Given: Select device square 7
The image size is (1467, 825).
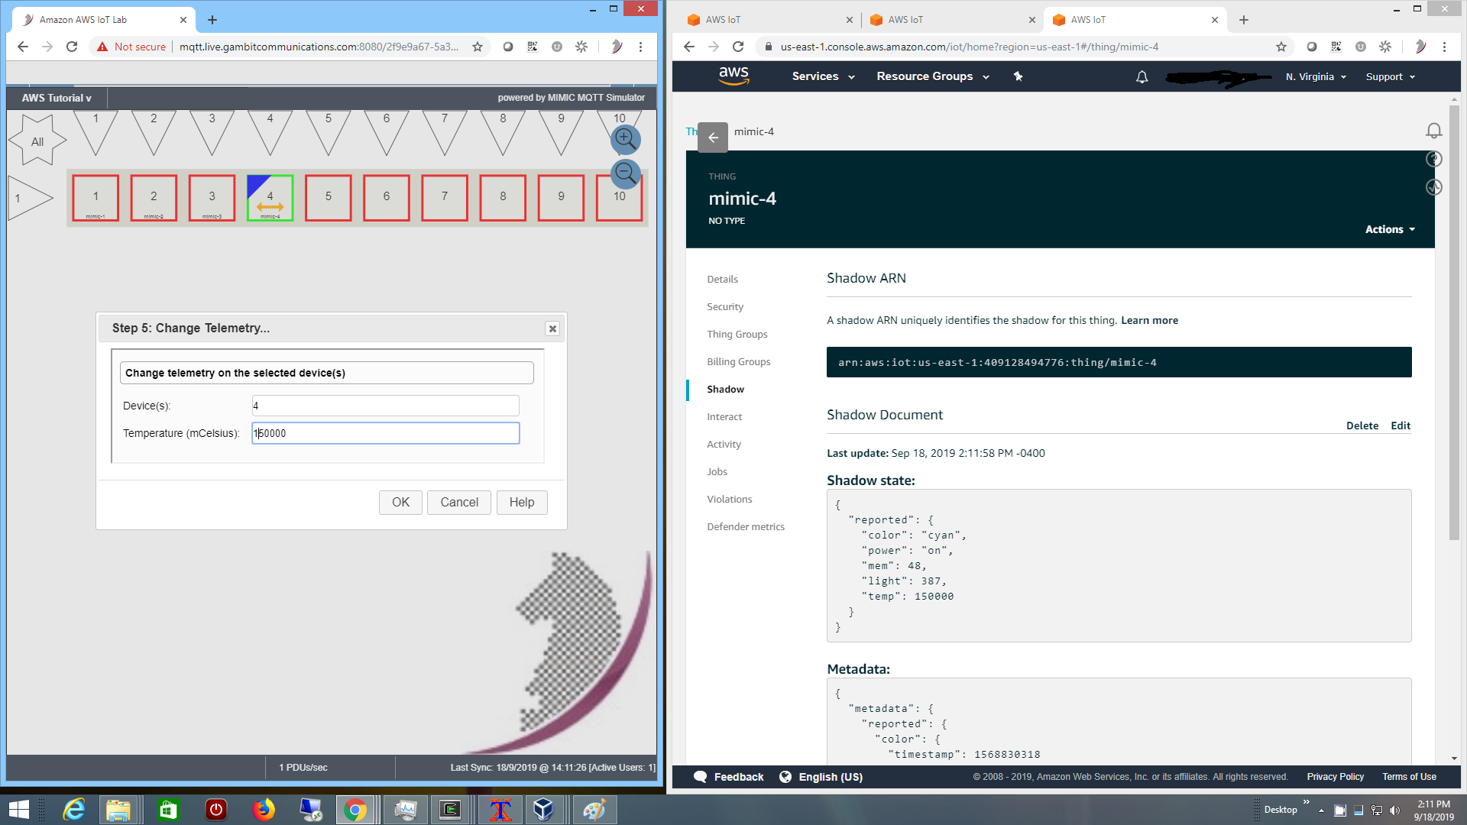Looking at the screenshot, I should (445, 198).
